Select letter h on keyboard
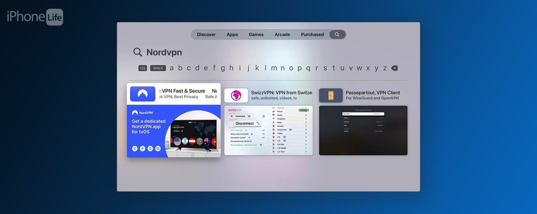Screen dimensions: 537x214 click(x=231, y=68)
